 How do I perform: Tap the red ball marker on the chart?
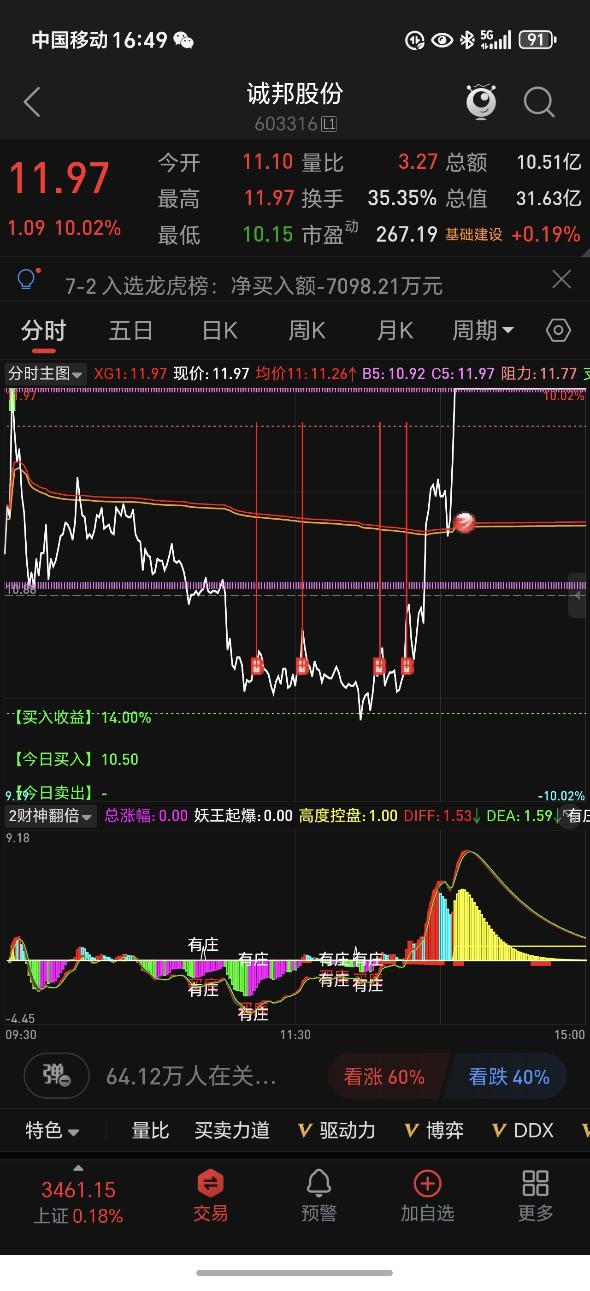(x=464, y=523)
